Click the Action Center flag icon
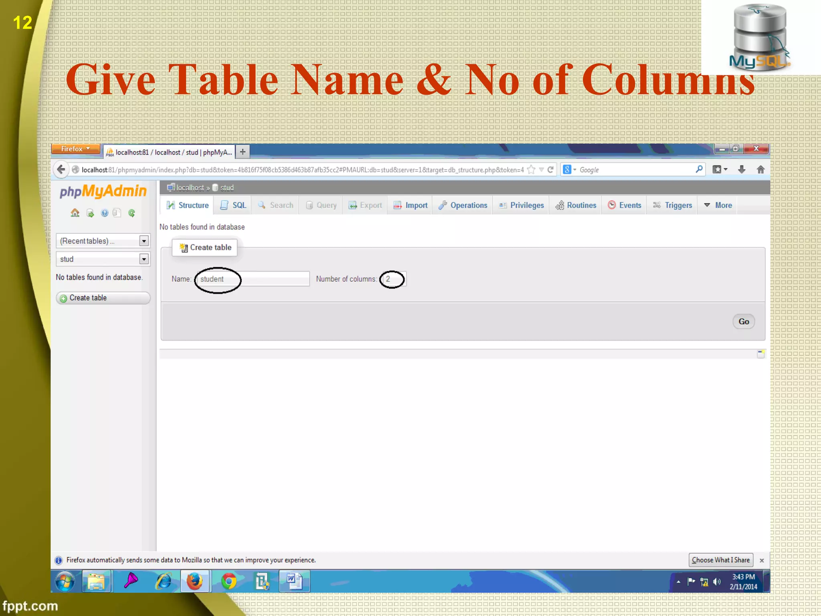Screen dimensions: 821x616 pyautogui.click(x=692, y=581)
